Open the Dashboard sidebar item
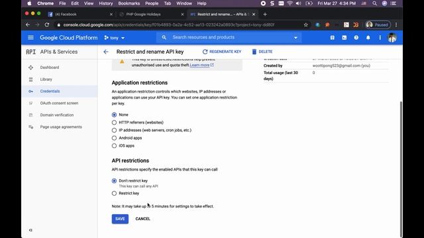Viewport: 424px width, 238px height. 50,67
